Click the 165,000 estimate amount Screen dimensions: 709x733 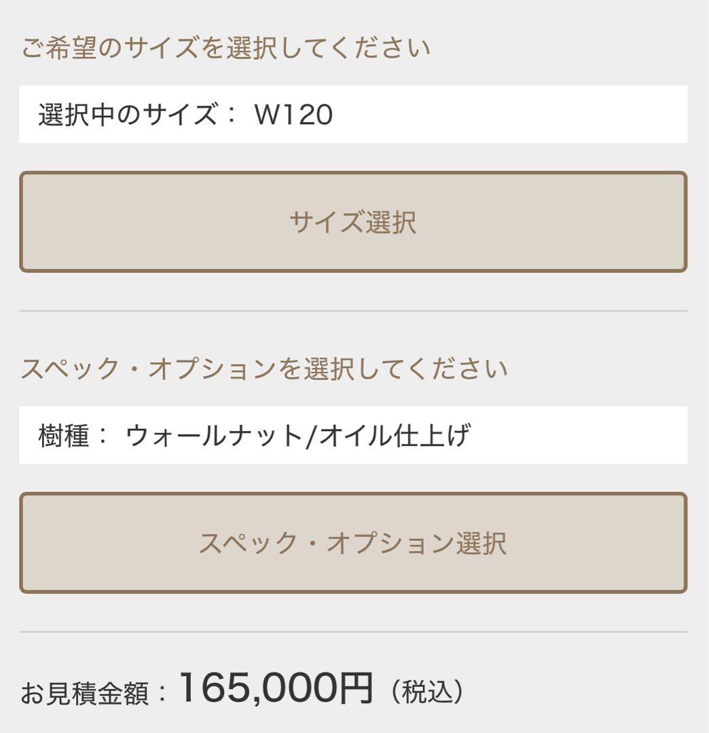[x=258, y=688]
